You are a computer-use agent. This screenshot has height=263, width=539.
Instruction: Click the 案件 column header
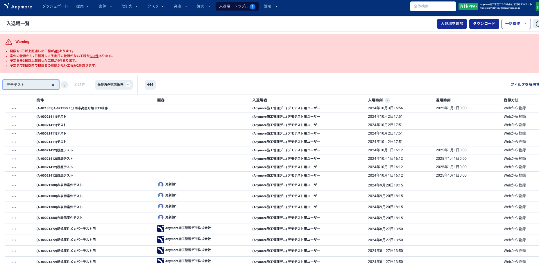click(x=40, y=100)
